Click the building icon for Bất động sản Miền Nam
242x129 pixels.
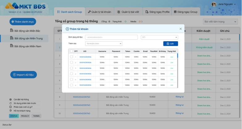11,46
